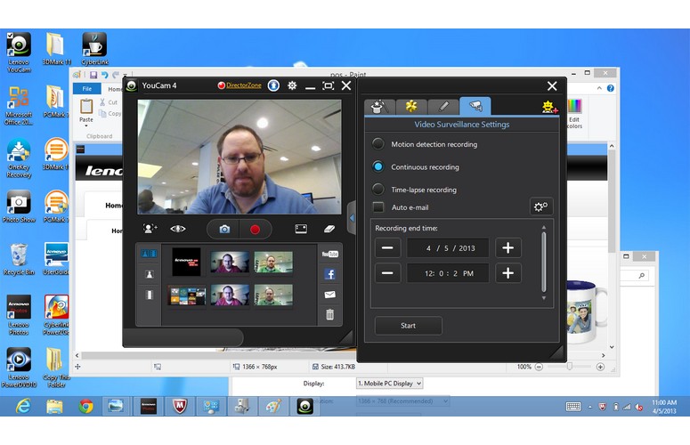This screenshot has width=690, height=445.
Task: Switch to the yellow flower emotions tab
Action: point(411,107)
